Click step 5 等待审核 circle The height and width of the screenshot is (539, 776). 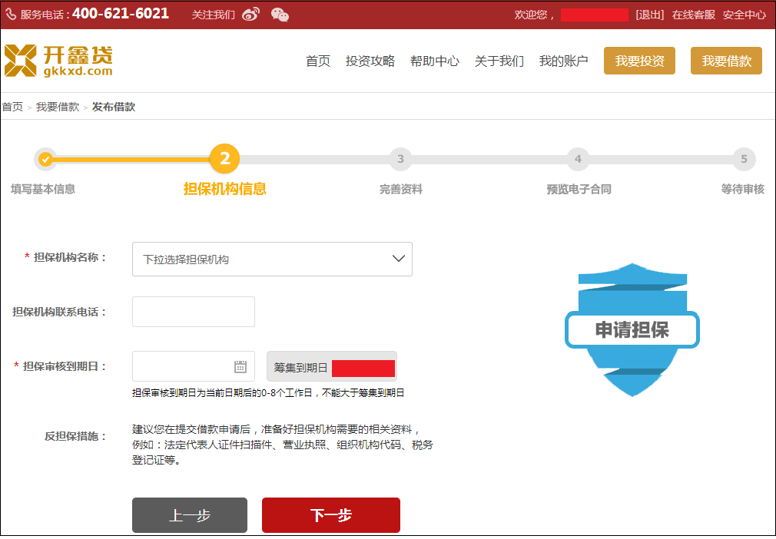743,159
